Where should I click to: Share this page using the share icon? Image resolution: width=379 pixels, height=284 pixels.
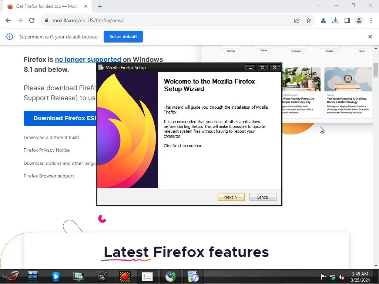297,21
